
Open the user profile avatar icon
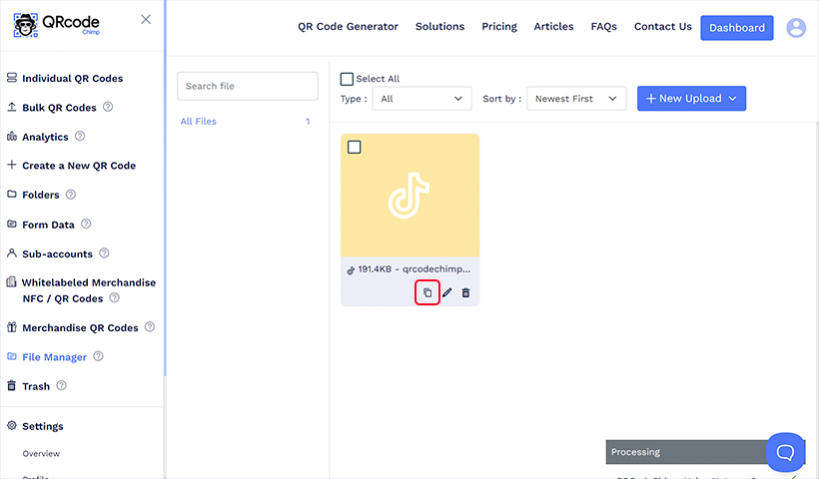coord(796,28)
